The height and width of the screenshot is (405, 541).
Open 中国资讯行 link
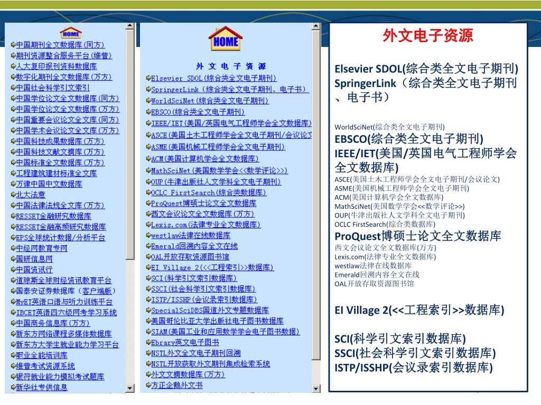[x=34, y=269]
